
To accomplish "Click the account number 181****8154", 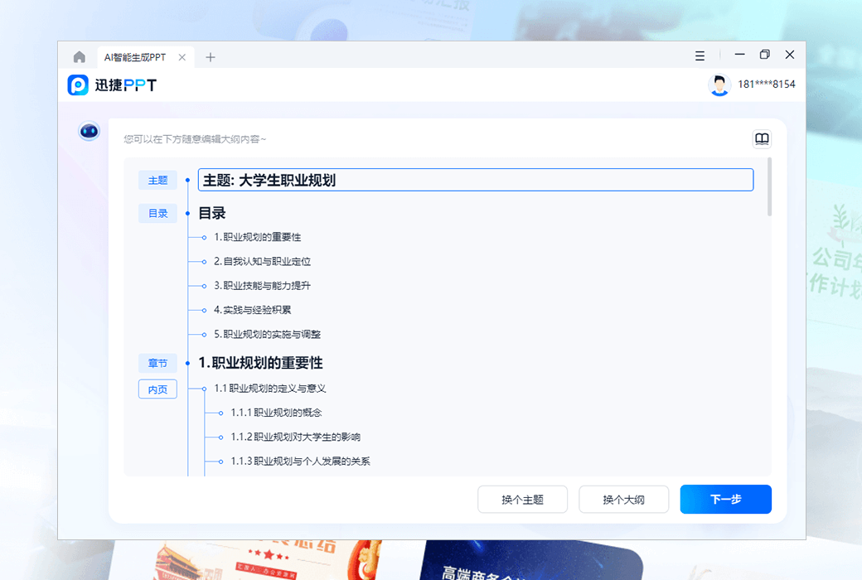I will [x=767, y=85].
